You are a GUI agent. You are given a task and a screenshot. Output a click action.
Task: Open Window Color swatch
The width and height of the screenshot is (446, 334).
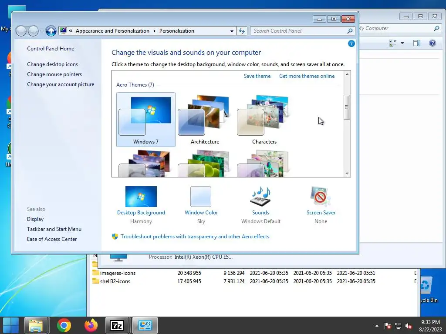click(201, 196)
